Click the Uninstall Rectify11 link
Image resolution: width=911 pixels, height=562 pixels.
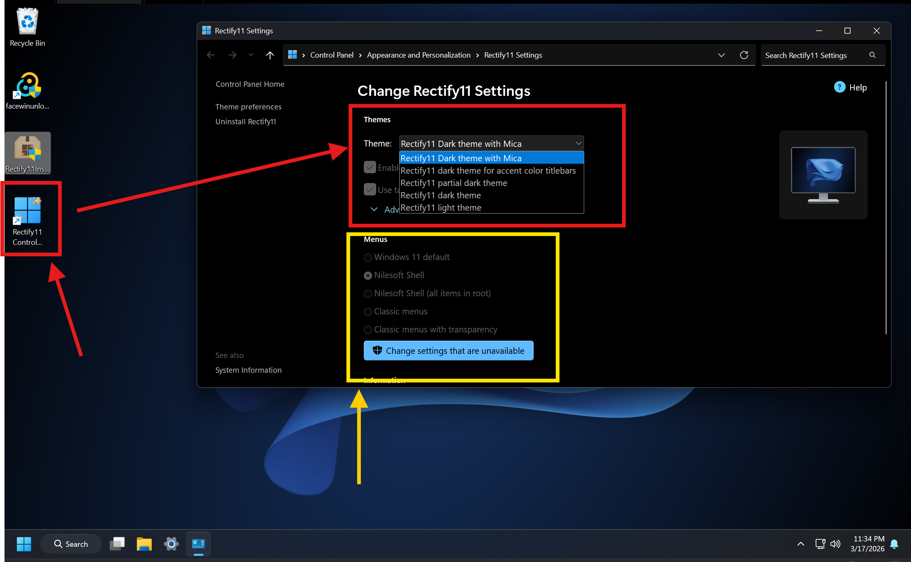coord(246,122)
